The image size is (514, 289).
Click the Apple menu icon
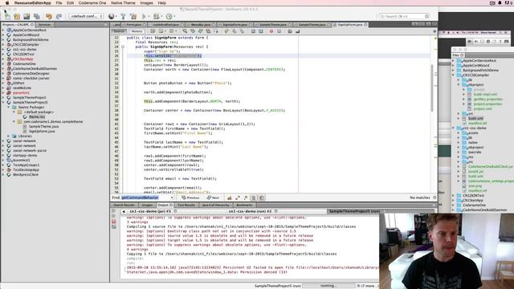click(7, 3)
